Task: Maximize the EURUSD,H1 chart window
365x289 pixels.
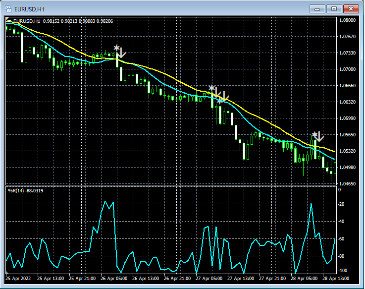Action: point(334,8)
